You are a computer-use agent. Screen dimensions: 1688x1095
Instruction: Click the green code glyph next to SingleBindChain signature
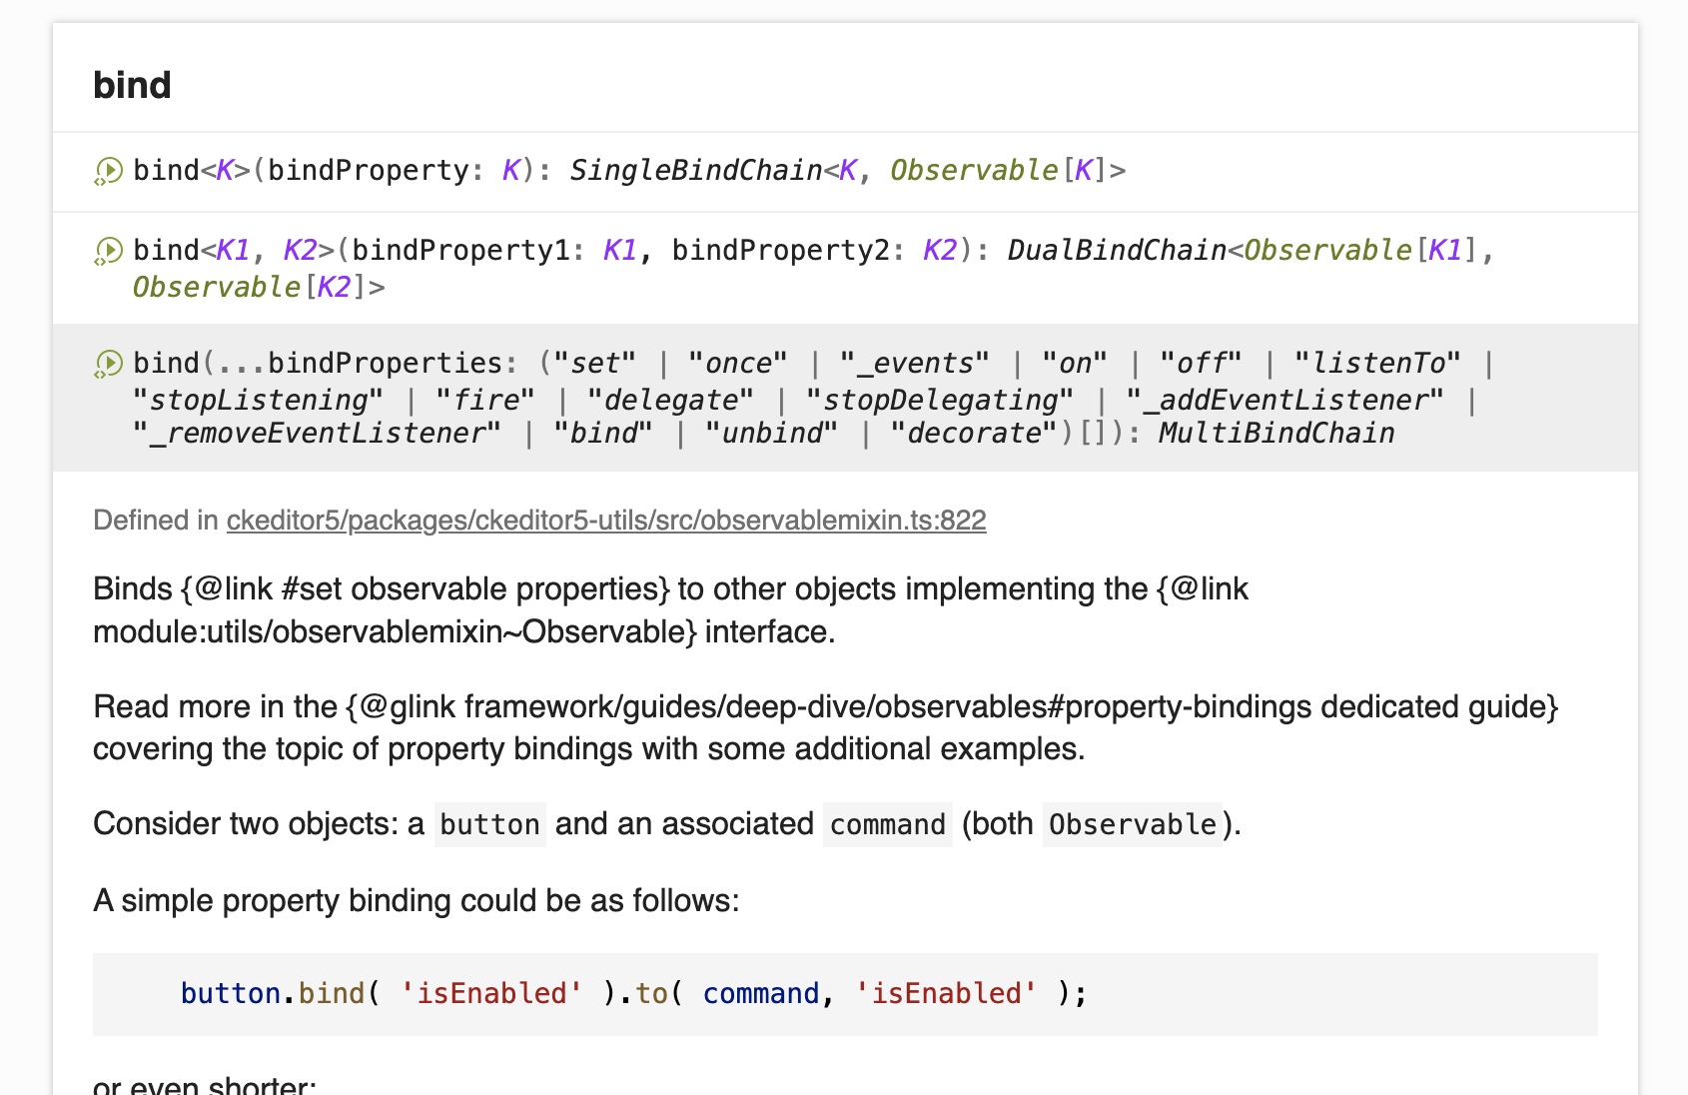click(108, 170)
